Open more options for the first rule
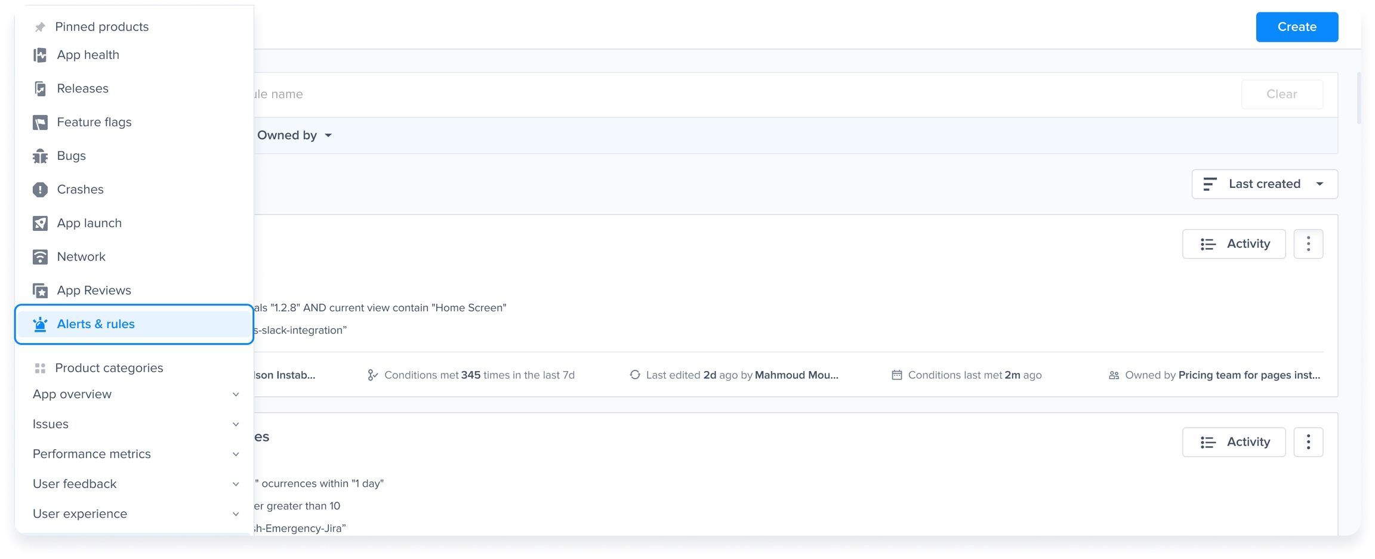The width and height of the screenshot is (1375, 559). (1308, 244)
